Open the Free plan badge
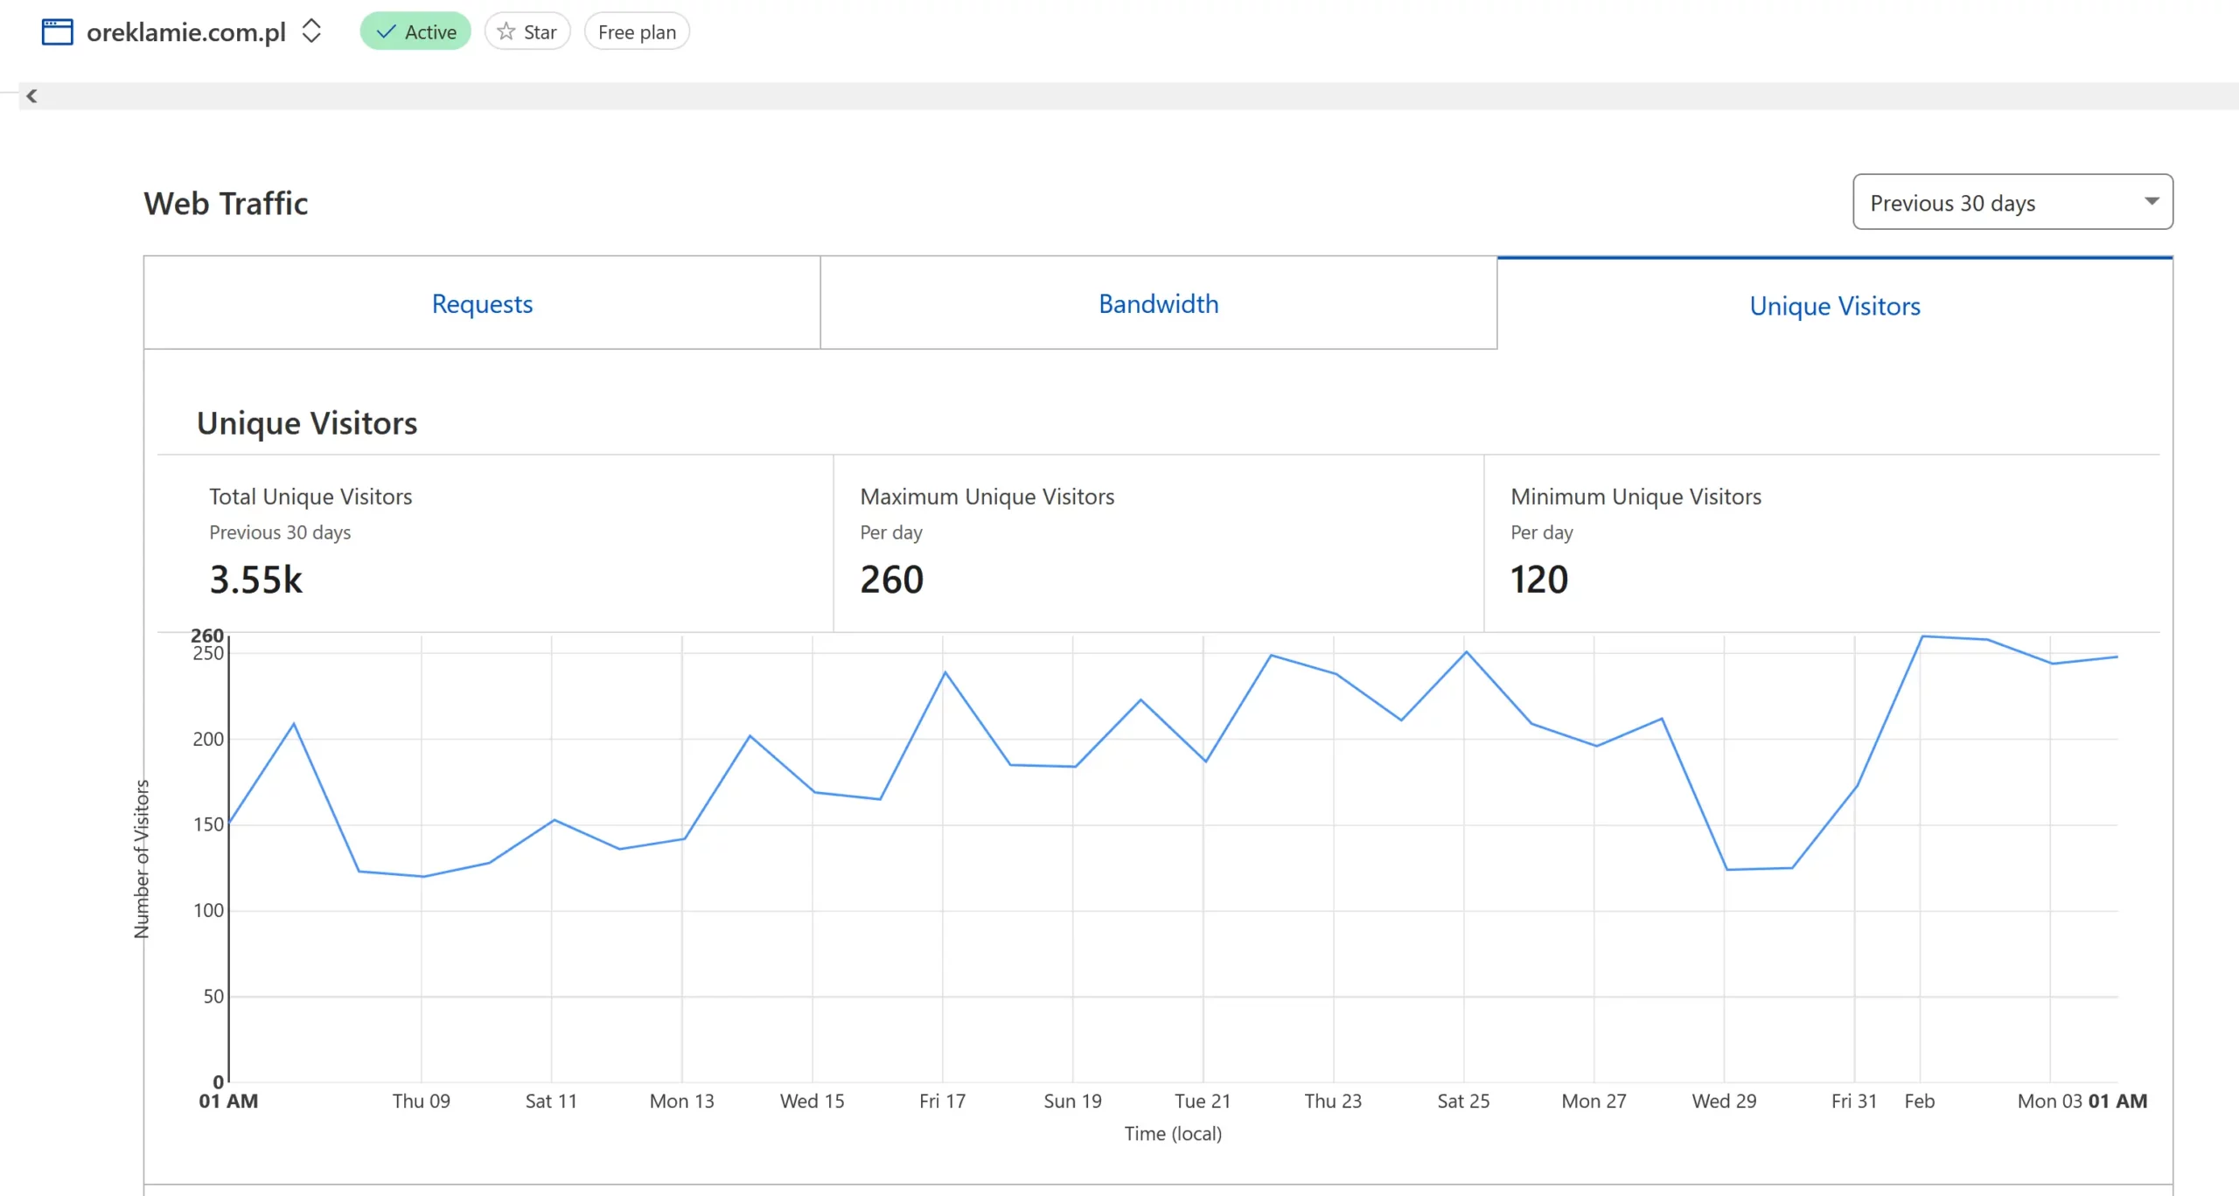The height and width of the screenshot is (1196, 2239). [x=637, y=32]
